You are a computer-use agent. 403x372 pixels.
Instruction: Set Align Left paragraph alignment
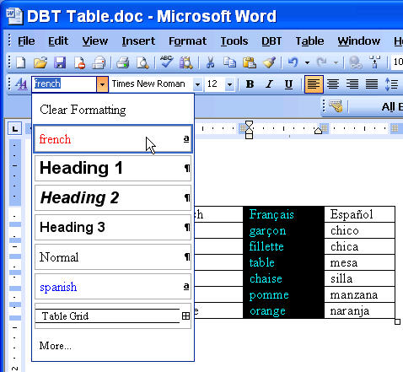tap(314, 84)
